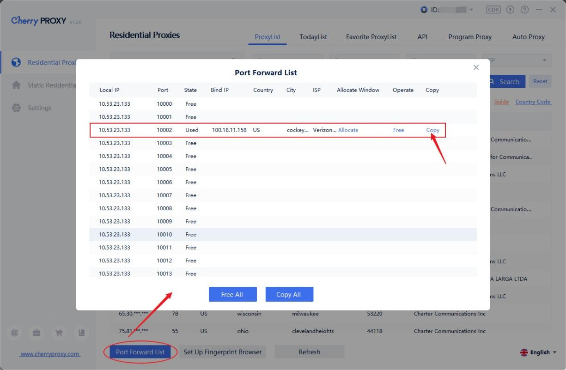566x370 pixels.
Task: Click the upgrade arrow icon in title bar
Action: [x=511, y=10]
